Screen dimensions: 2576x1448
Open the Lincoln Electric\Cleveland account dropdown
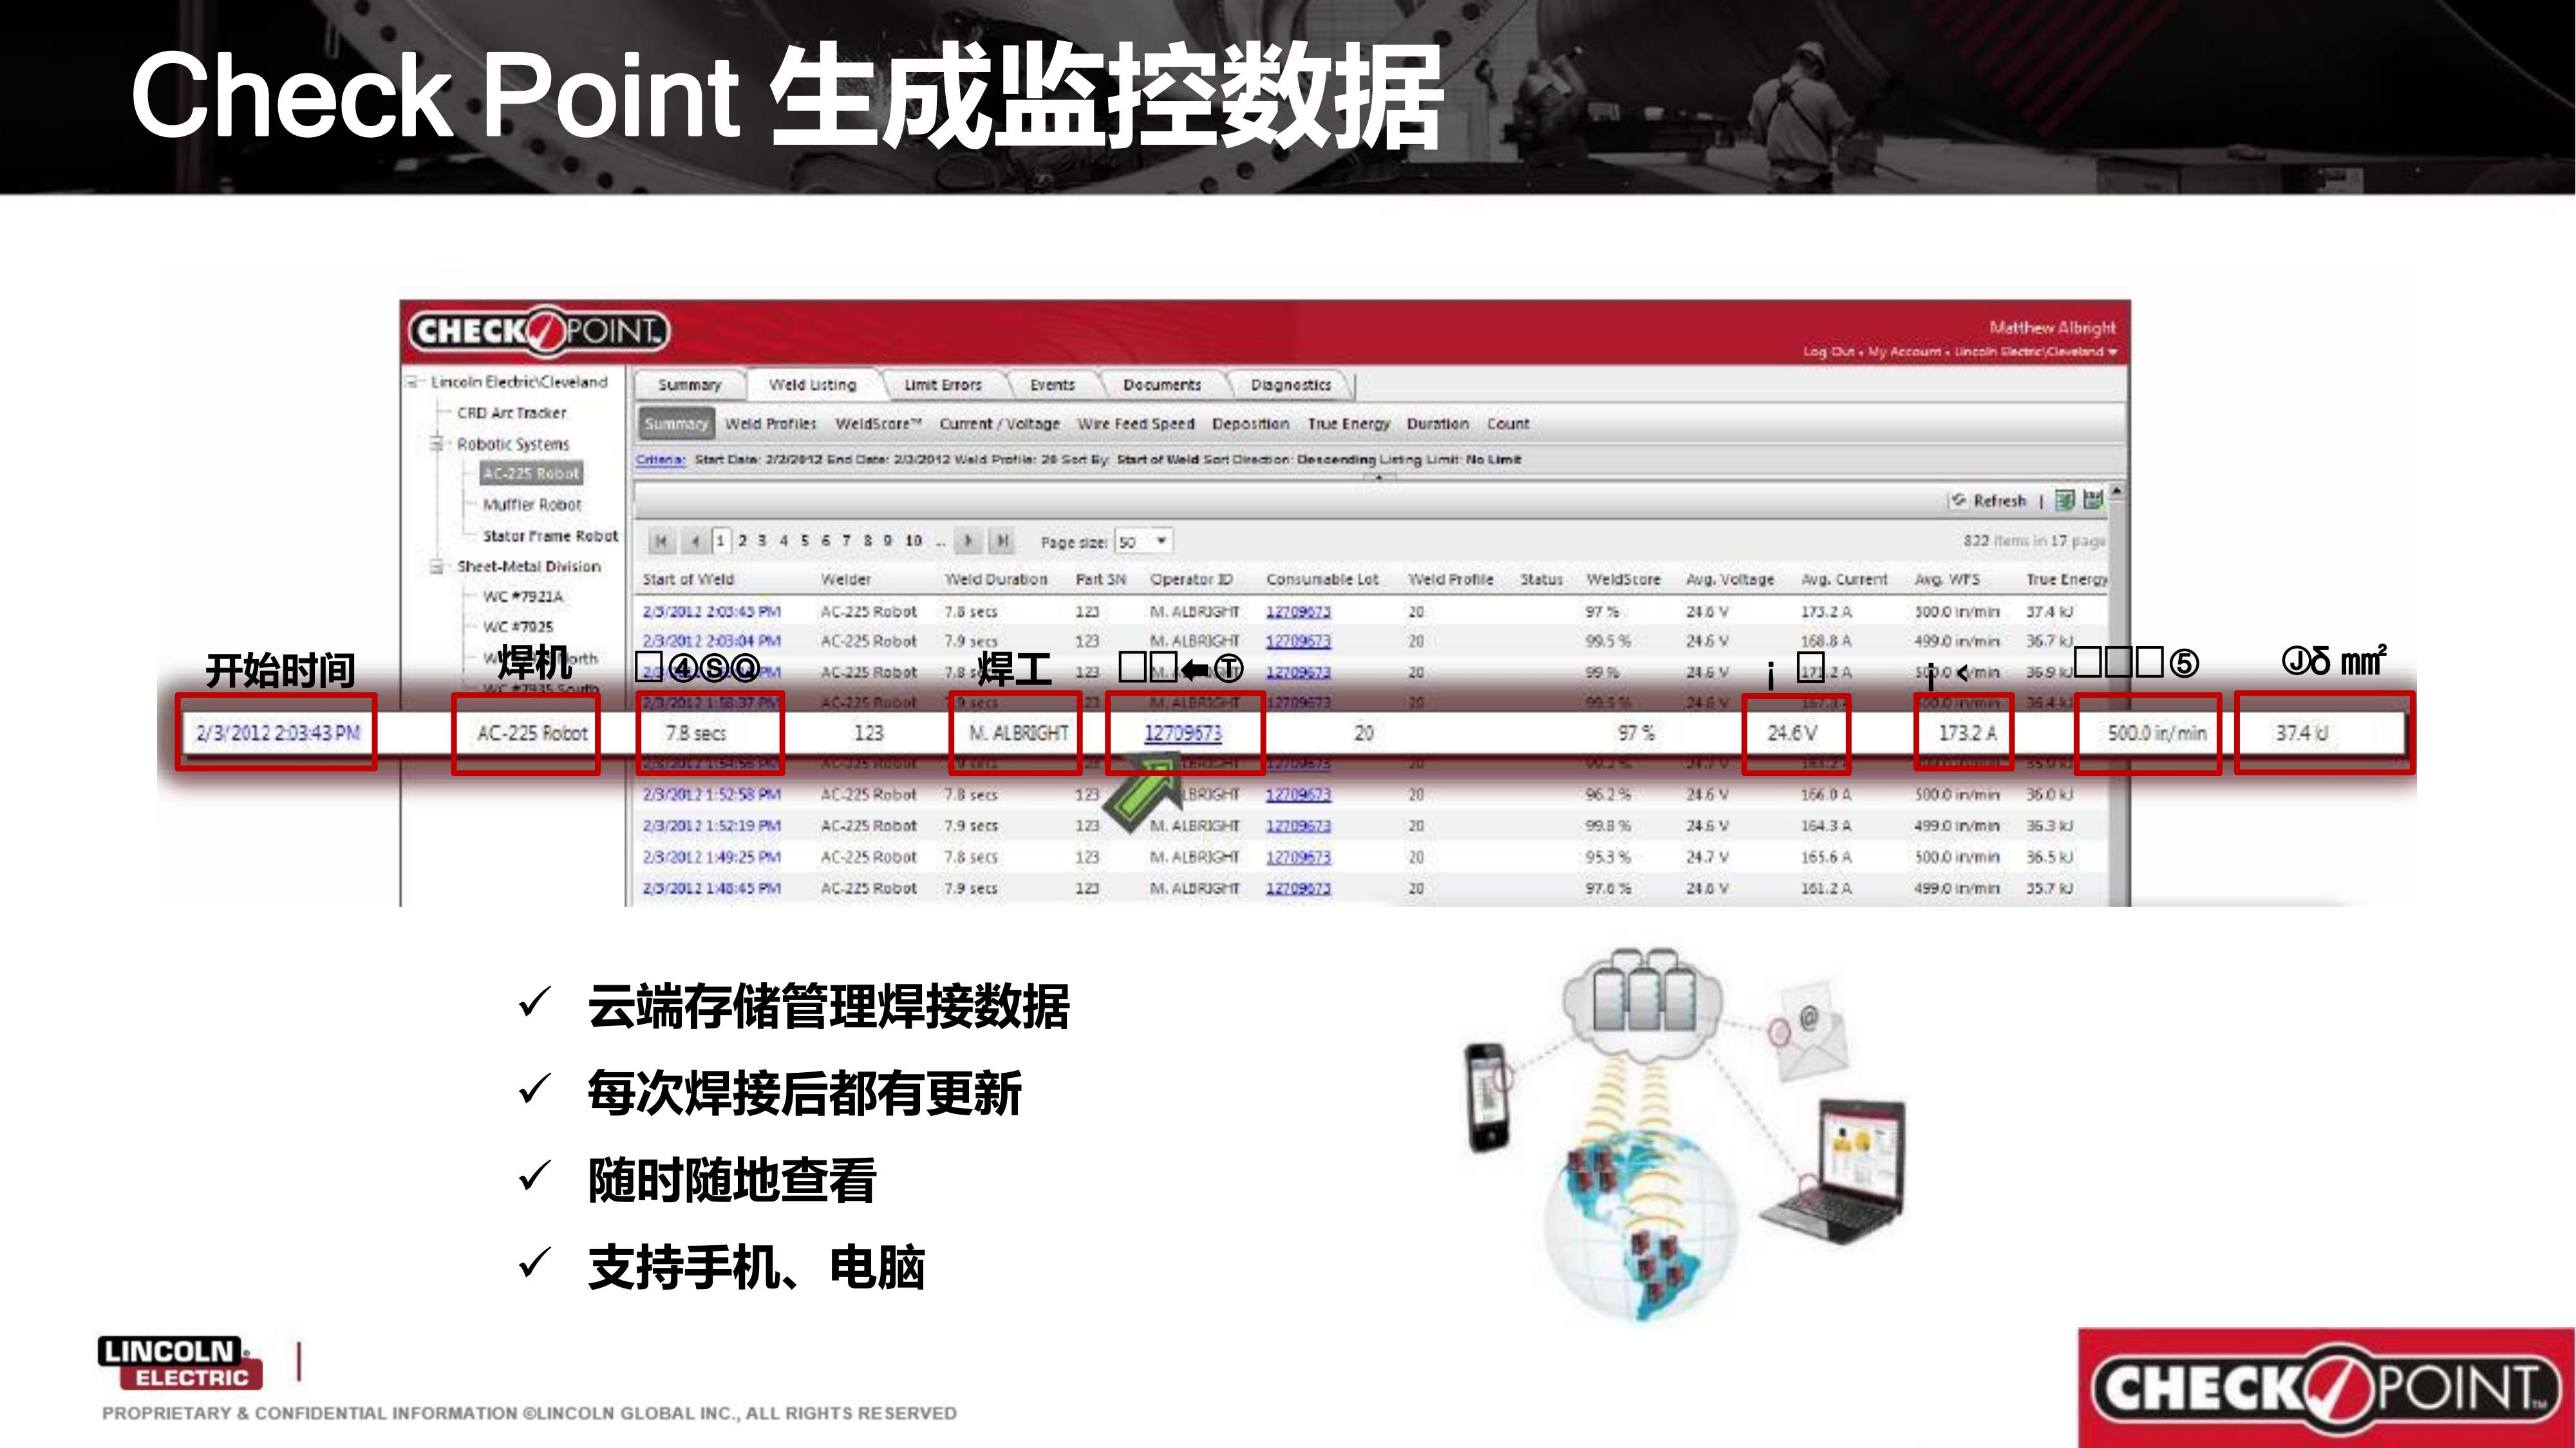point(2036,352)
